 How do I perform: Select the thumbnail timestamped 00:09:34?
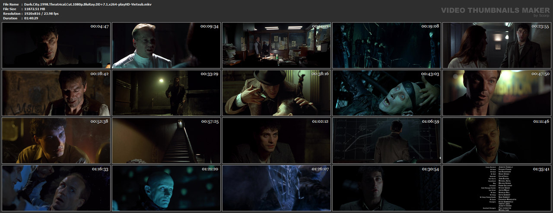166,45
